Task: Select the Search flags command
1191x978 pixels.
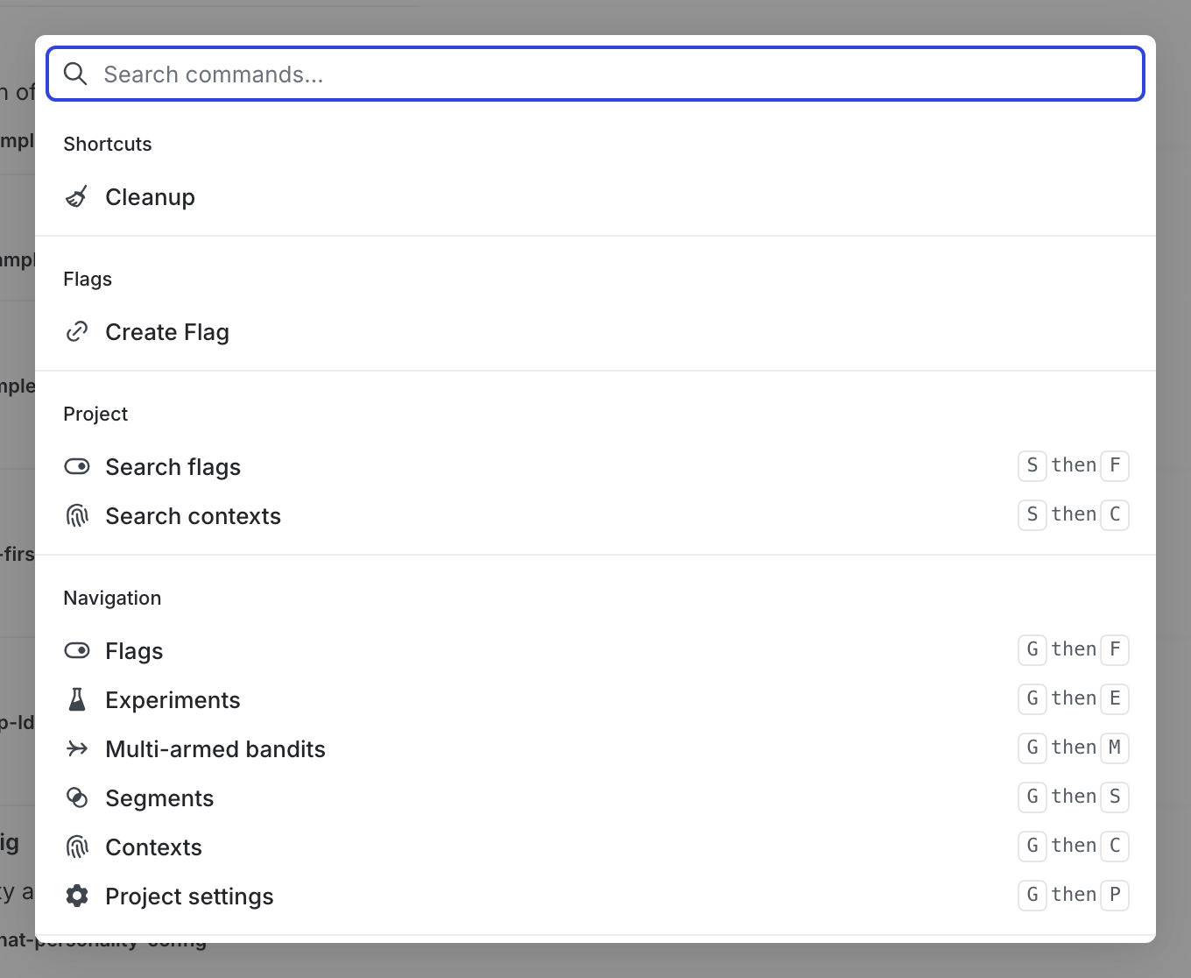Action: [x=173, y=467]
